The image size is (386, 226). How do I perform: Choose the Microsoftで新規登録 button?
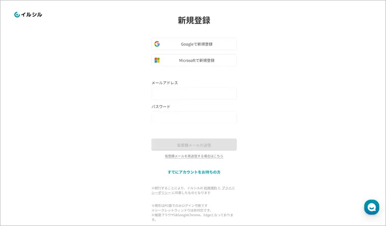194,60
